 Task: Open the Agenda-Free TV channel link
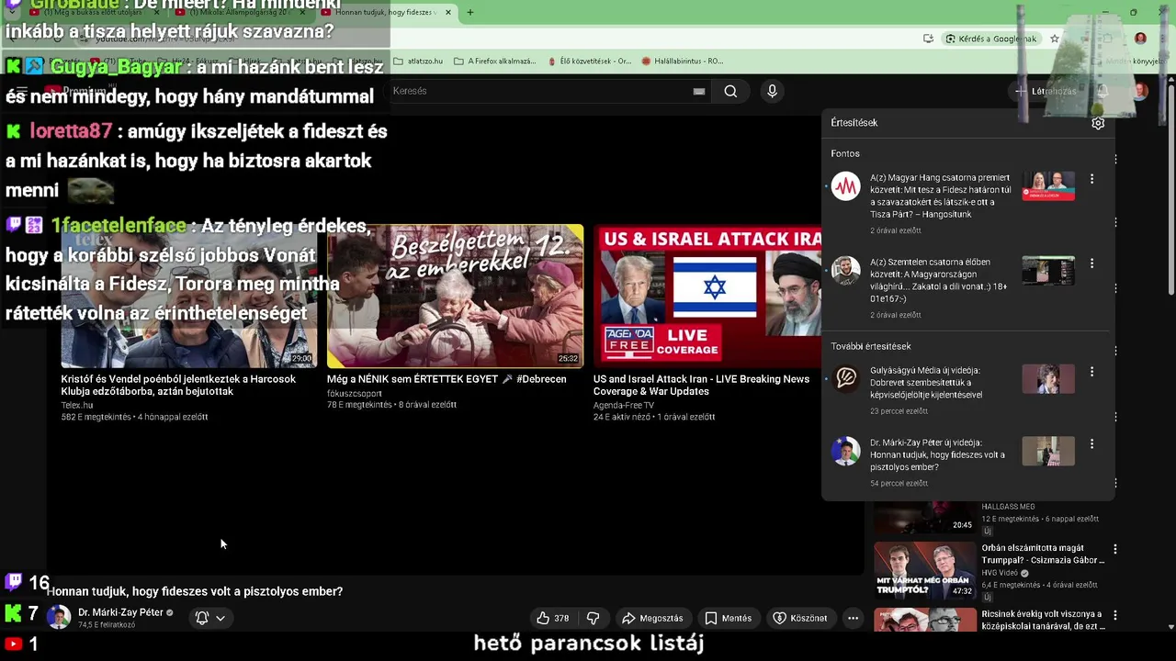(624, 405)
